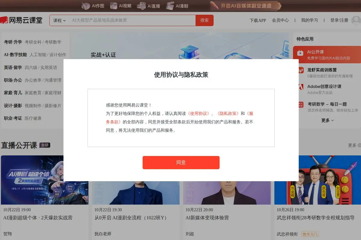Select the 职场·办公 category
This screenshot has height=240, width=361.
[13, 80]
